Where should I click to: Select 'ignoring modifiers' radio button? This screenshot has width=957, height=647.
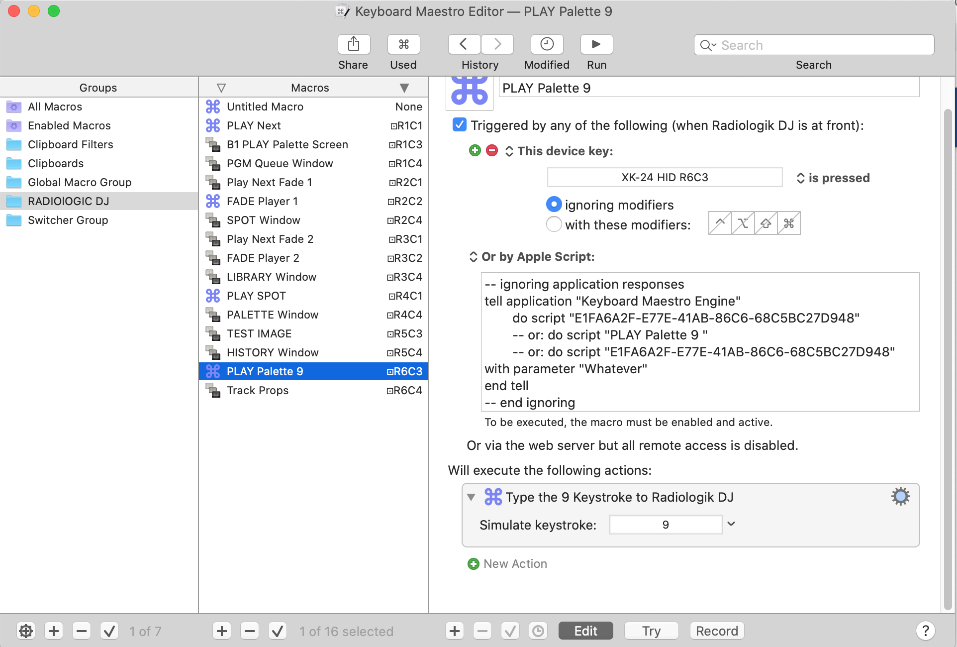coord(554,205)
